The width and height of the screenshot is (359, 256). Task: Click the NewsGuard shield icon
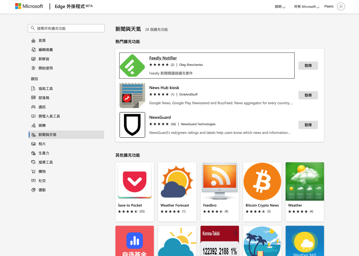132,125
